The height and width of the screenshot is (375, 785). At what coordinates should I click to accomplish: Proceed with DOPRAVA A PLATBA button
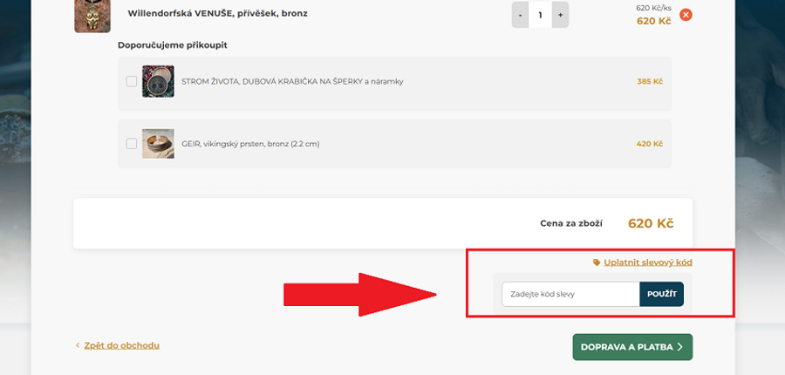(x=632, y=346)
